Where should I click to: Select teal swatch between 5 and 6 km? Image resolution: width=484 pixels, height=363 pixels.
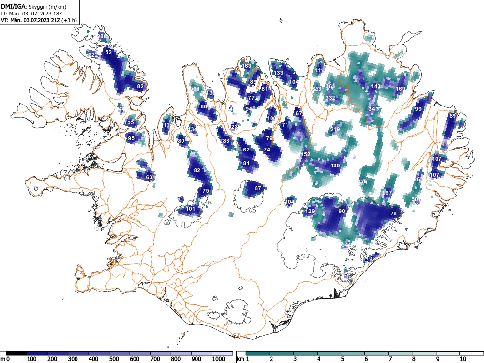pyautogui.click(x=353, y=353)
